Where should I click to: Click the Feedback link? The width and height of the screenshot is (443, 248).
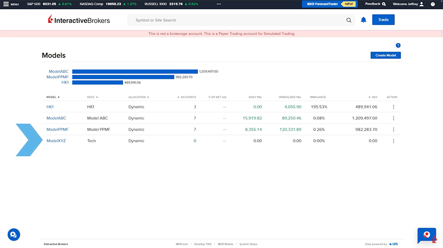pyautogui.click(x=376, y=4)
